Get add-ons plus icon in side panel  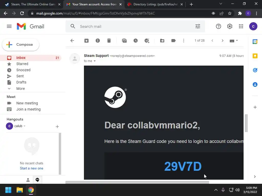pos(255,107)
